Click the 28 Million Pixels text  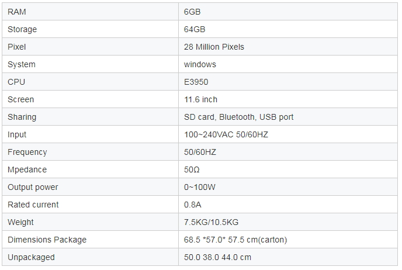click(x=214, y=47)
